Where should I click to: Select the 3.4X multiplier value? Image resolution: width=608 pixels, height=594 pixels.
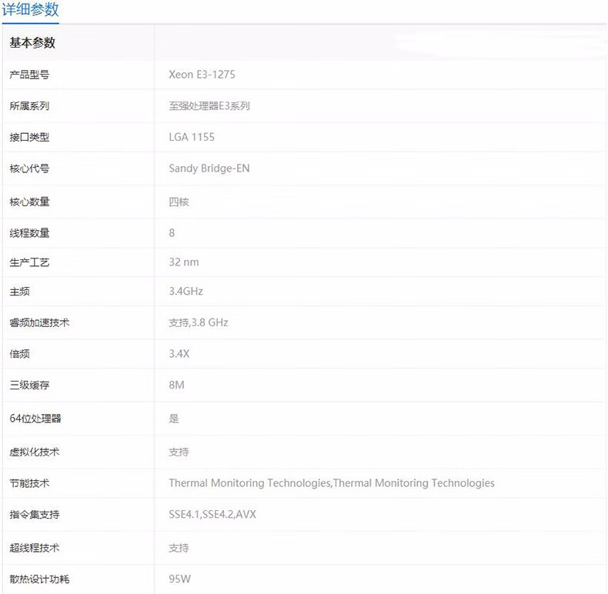coord(179,354)
